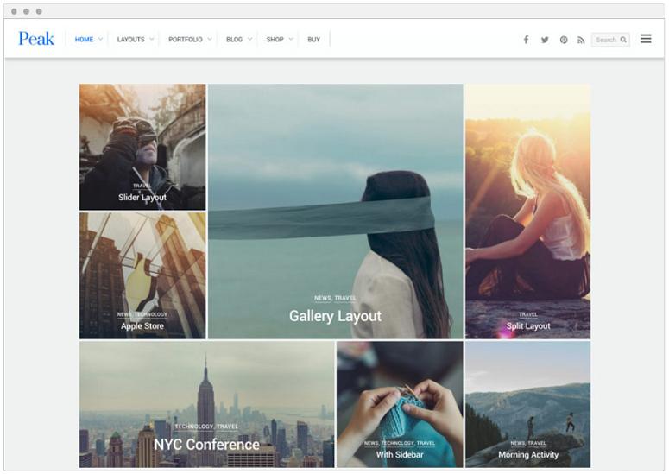Click the 'NEWS, TRAVEL' categories above Gallery Layout
The image size is (669, 474).
click(x=335, y=298)
